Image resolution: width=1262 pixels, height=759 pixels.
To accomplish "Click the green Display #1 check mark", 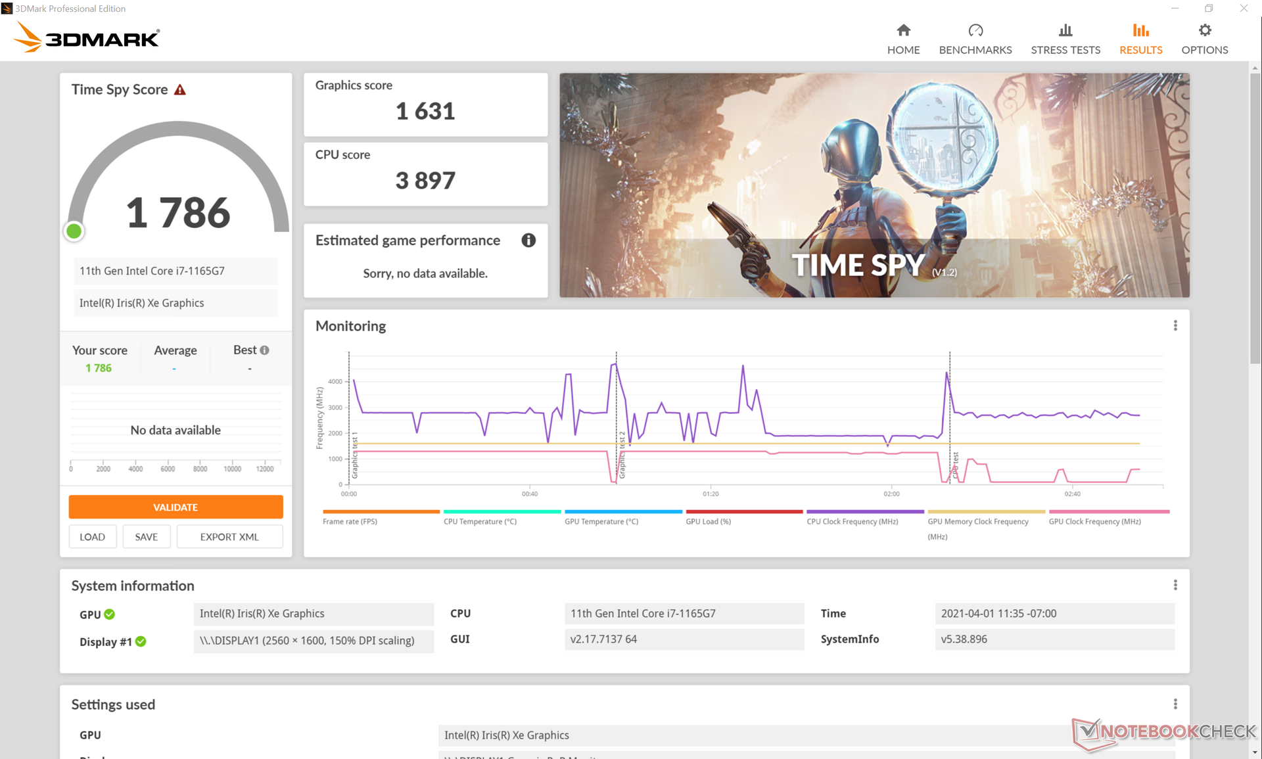I will pyautogui.click(x=141, y=641).
